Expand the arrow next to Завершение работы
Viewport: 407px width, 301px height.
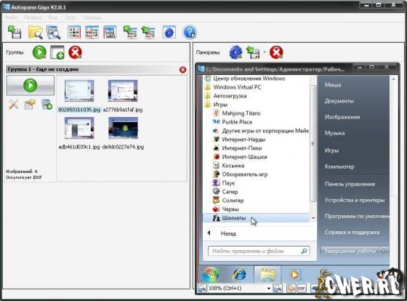(x=384, y=251)
